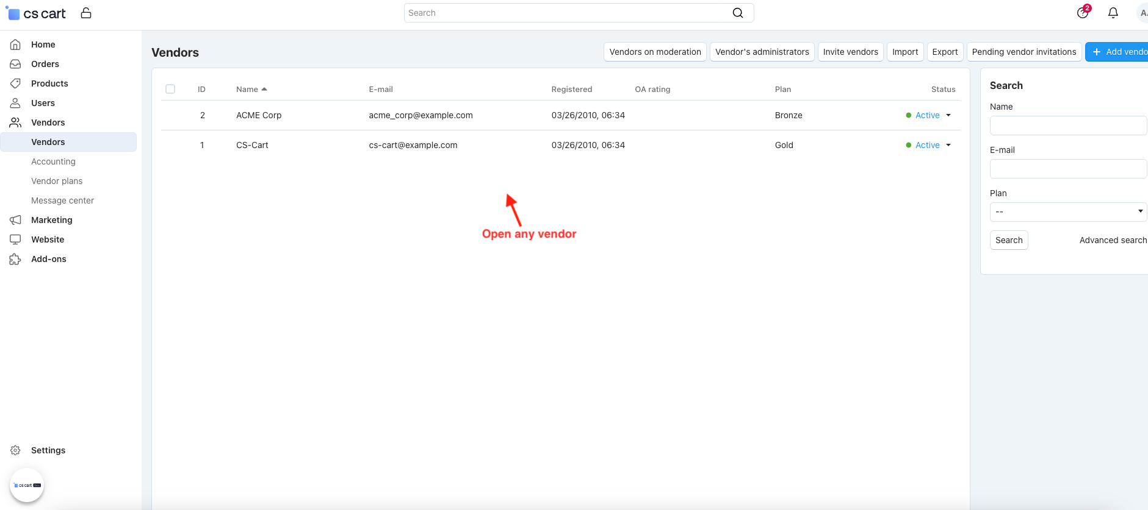The image size is (1148, 510).
Task: Open the Website section
Action: point(48,239)
